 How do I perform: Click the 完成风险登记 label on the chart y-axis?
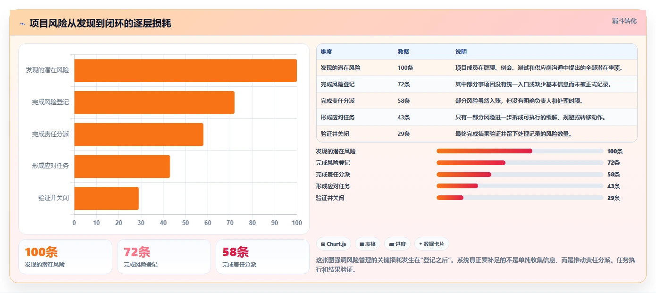click(50, 102)
